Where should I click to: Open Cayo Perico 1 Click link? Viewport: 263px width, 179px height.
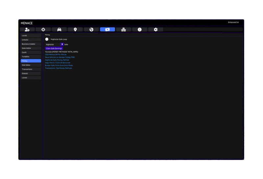tap(58, 63)
